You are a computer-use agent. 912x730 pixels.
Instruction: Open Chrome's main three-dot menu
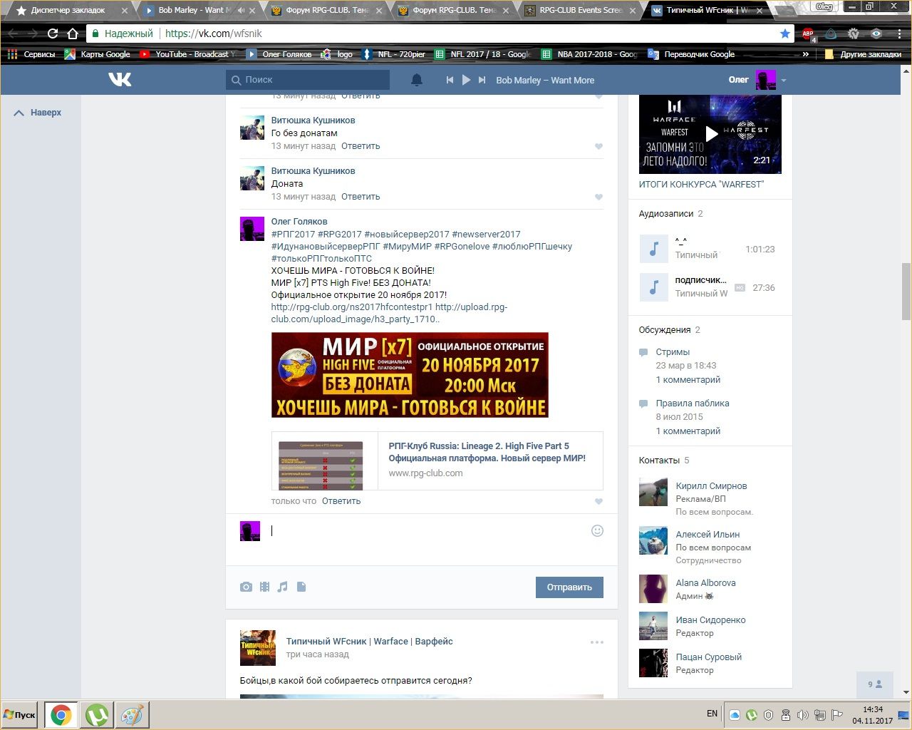click(899, 34)
